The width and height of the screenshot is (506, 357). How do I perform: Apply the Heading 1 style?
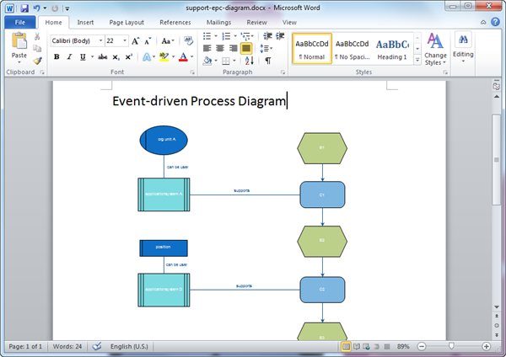point(391,49)
